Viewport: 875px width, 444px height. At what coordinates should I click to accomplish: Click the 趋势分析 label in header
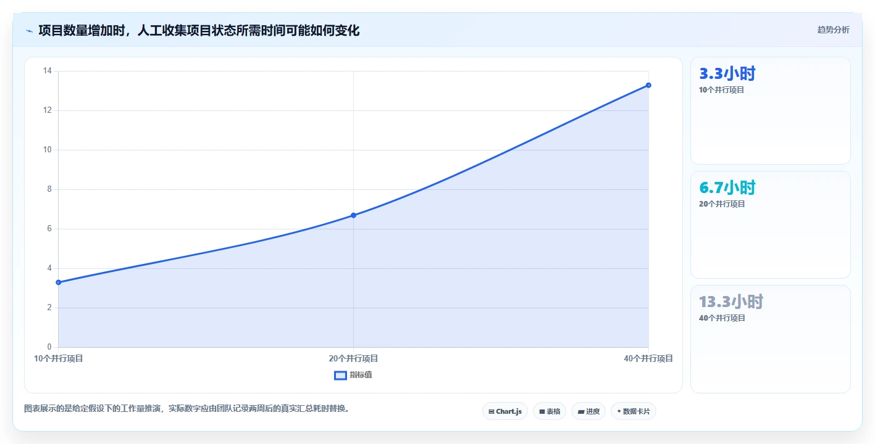(x=833, y=30)
